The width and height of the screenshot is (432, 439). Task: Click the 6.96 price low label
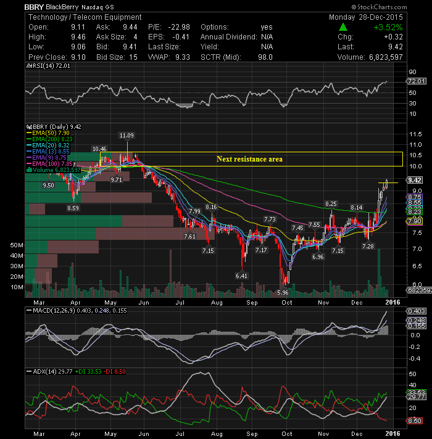[x=318, y=256]
